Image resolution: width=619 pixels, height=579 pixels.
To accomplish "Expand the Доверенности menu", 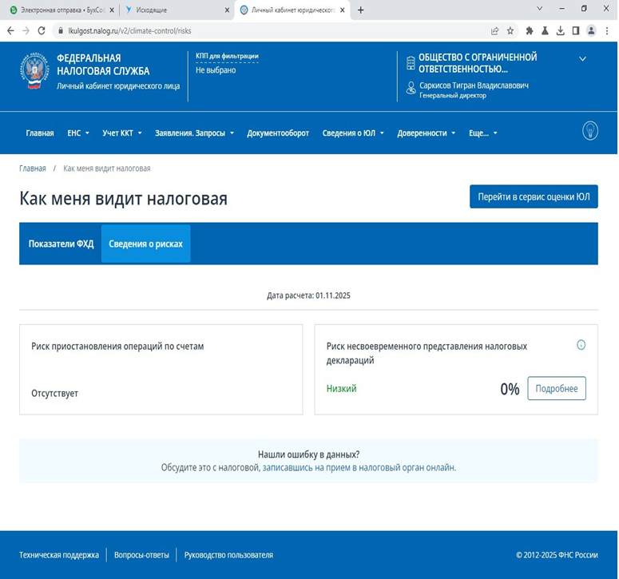I will pos(426,133).
